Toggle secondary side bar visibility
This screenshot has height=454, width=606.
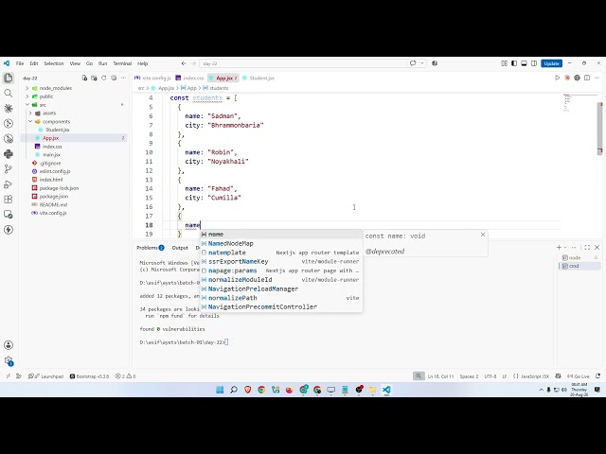pyautogui.click(x=534, y=63)
